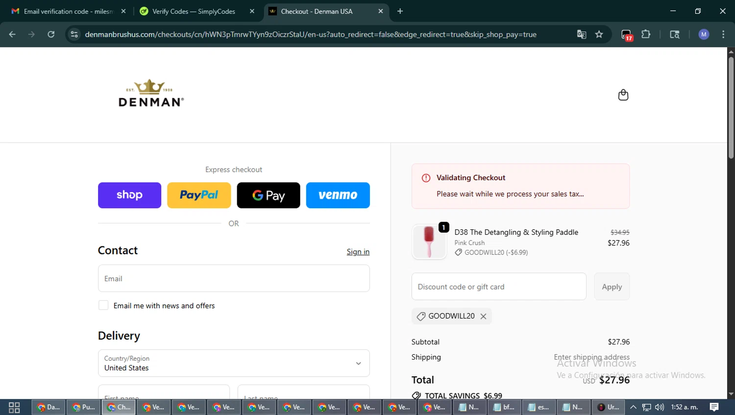Click the 'Express checkout' label
This screenshot has width=735, height=415.
[x=234, y=170]
